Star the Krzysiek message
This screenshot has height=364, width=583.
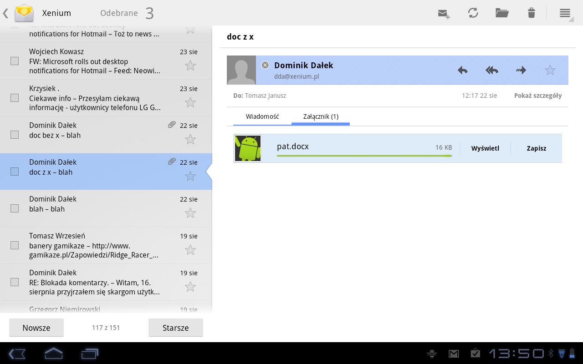pos(190,103)
